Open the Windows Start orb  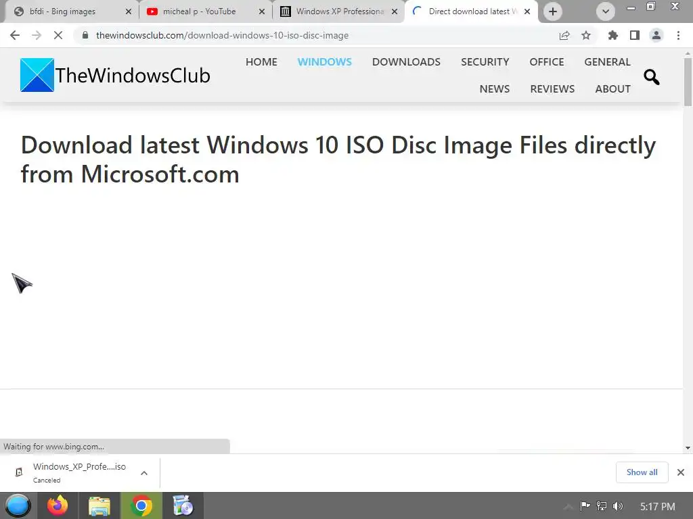click(18, 505)
